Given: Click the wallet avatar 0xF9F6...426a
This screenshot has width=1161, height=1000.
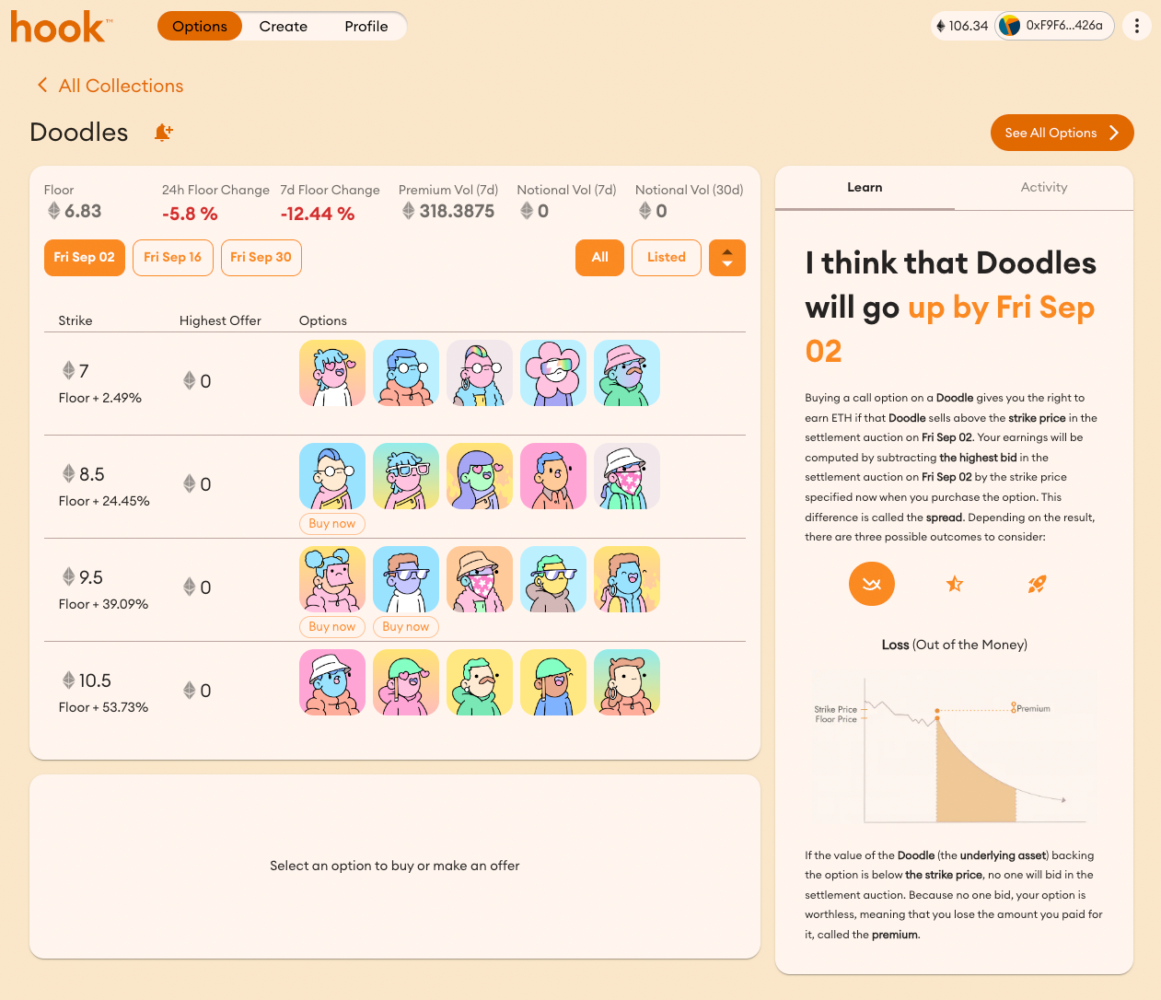Looking at the screenshot, I should [1009, 26].
